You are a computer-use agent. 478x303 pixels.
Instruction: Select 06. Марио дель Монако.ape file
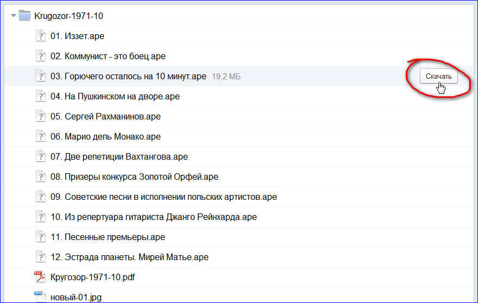(105, 137)
